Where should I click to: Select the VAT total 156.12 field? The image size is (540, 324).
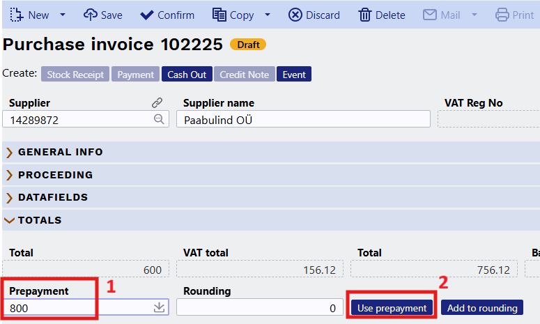pos(260,269)
